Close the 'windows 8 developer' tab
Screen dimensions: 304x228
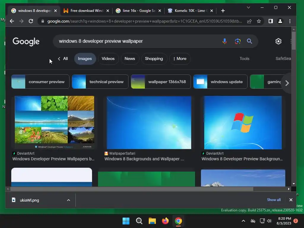(x=56, y=11)
